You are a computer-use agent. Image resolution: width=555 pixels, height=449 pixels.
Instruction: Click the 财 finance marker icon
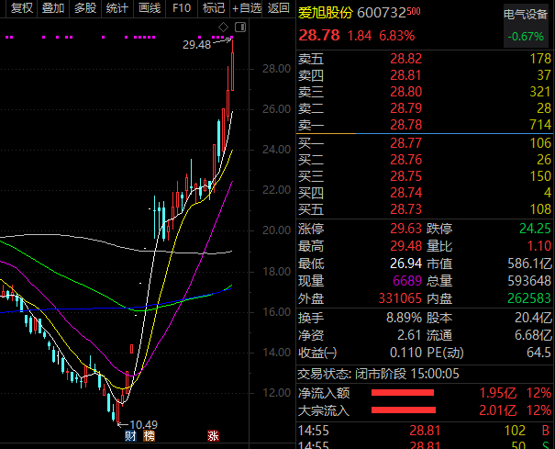click(130, 436)
